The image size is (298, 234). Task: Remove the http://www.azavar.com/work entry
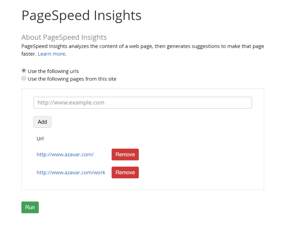coord(125,172)
